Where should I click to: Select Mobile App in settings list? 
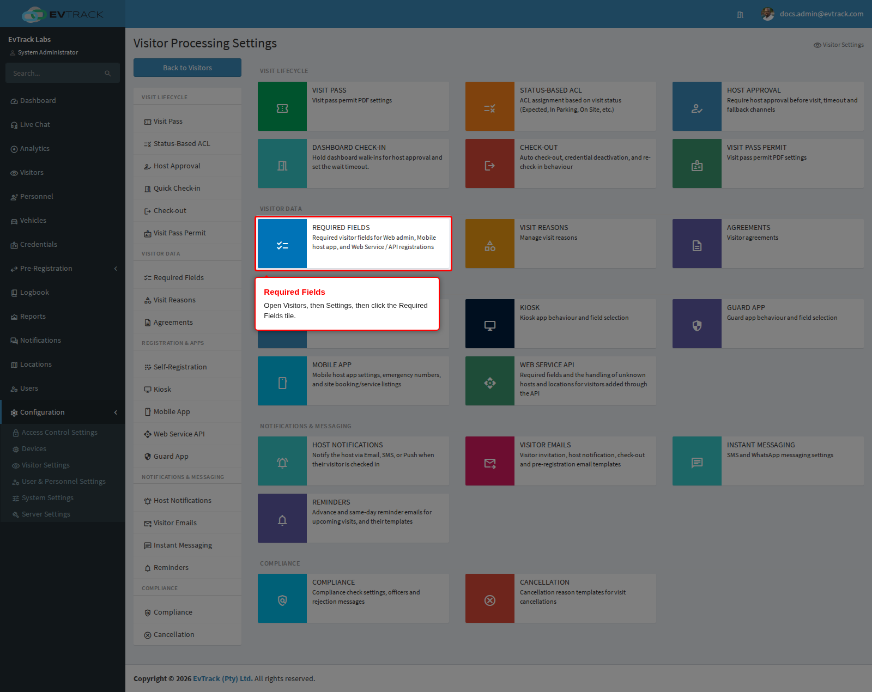[187, 412]
